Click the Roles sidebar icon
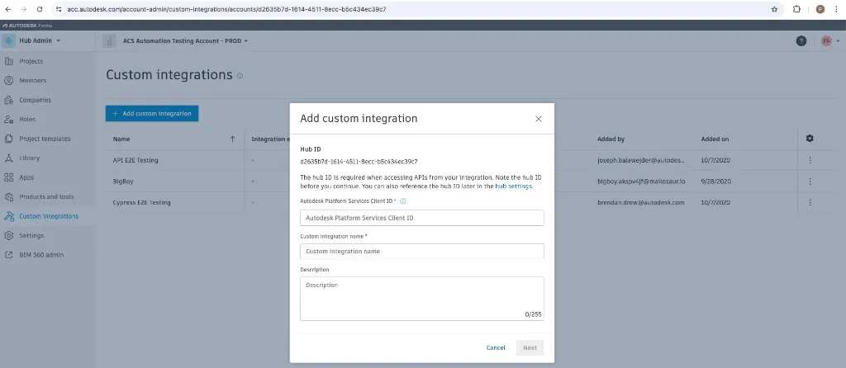Image resolution: width=846 pixels, height=368 pixels. pos(8,120)
